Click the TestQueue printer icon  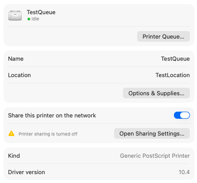(x=15, y=16)
